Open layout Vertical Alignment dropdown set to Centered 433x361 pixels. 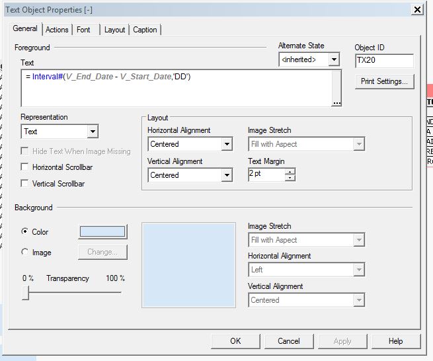pyautogui.click(x=227, y=175)
